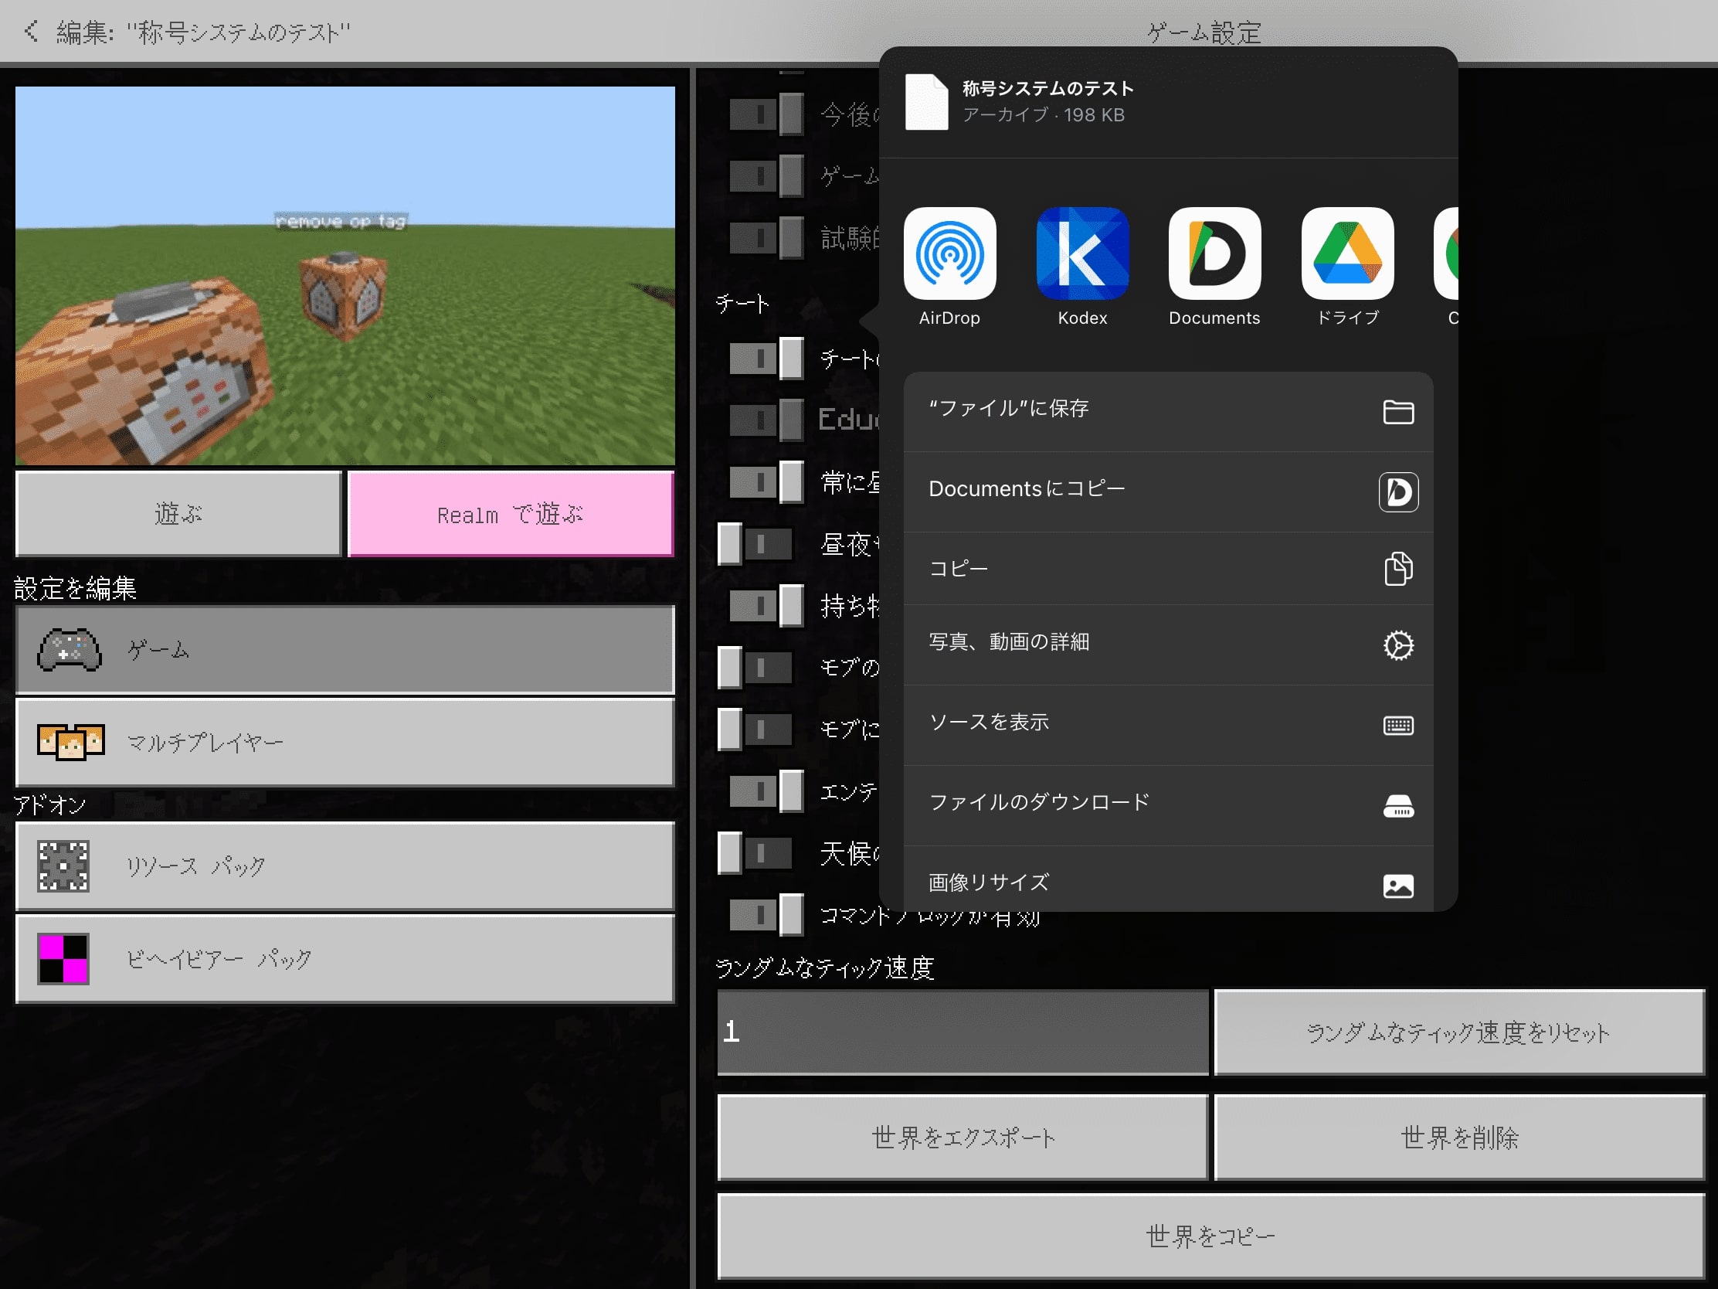Tap the archive file icon in the share header
The image size is (1718, 1289).
pos(926,102)
